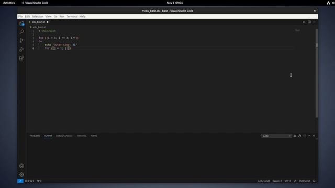The image size is (335, 188).
Task: Open the Help menu
Action: pyautogui.click(x=83, y=16)
